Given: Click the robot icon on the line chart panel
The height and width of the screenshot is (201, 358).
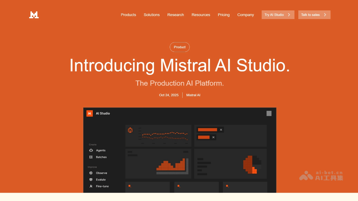Looking at the screenshot, I should tap(130, 130).
